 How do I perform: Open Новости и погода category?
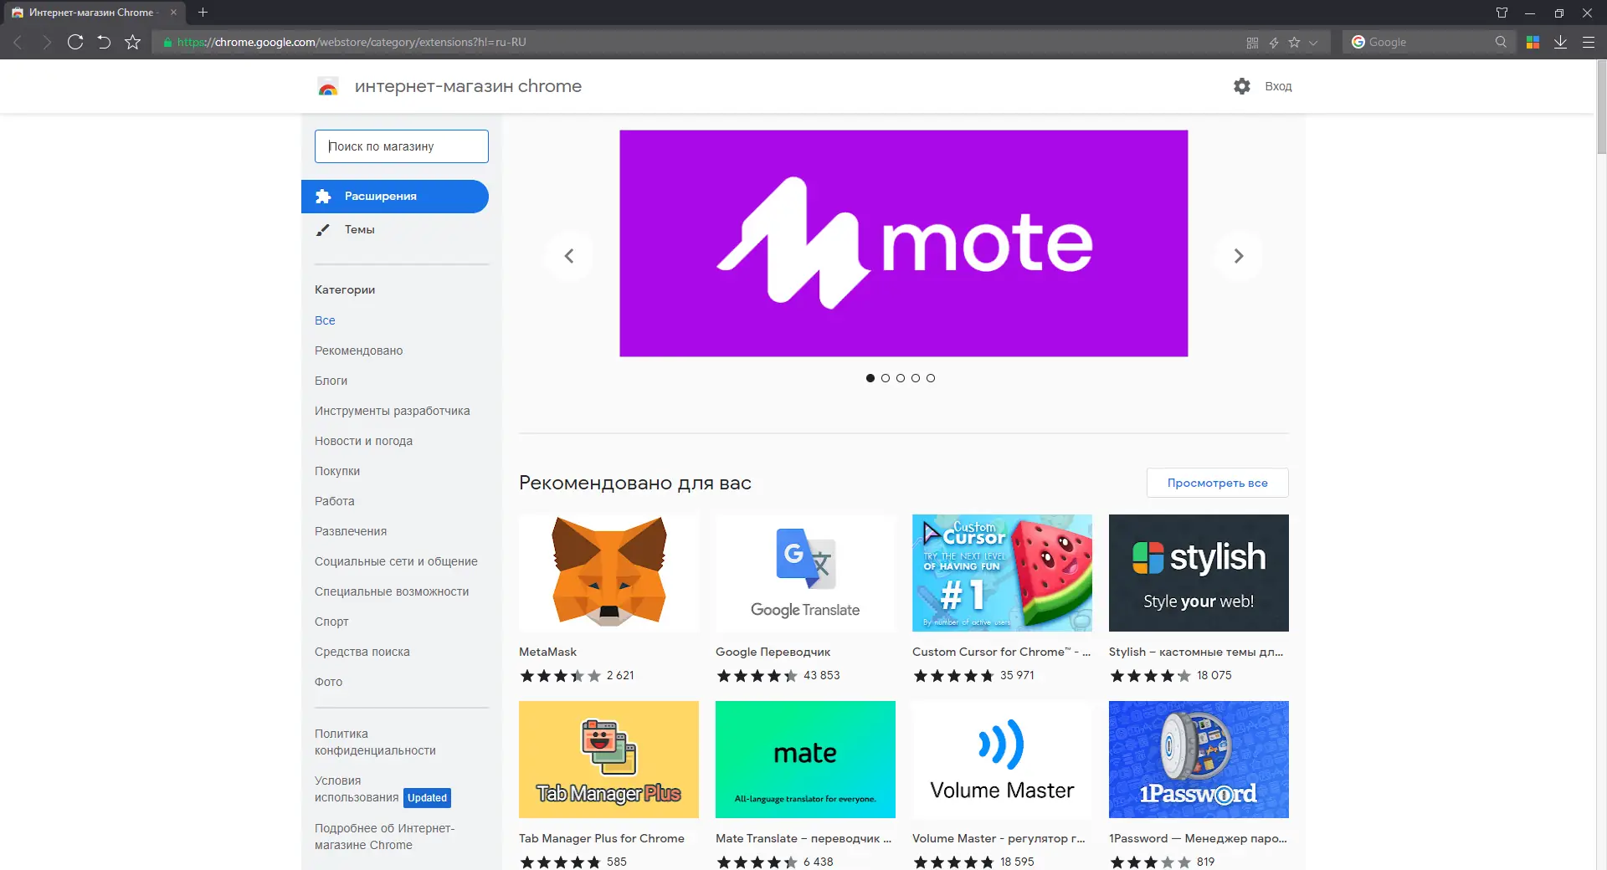point(363,441)
